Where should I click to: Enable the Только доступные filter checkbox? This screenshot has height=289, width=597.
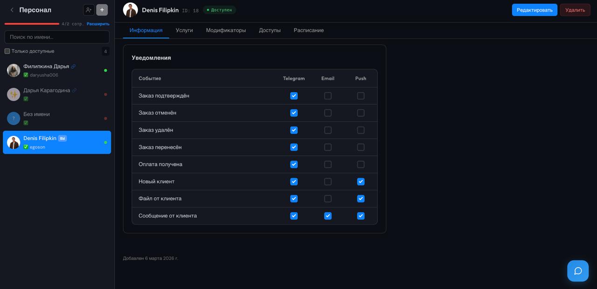coord(7,51)
